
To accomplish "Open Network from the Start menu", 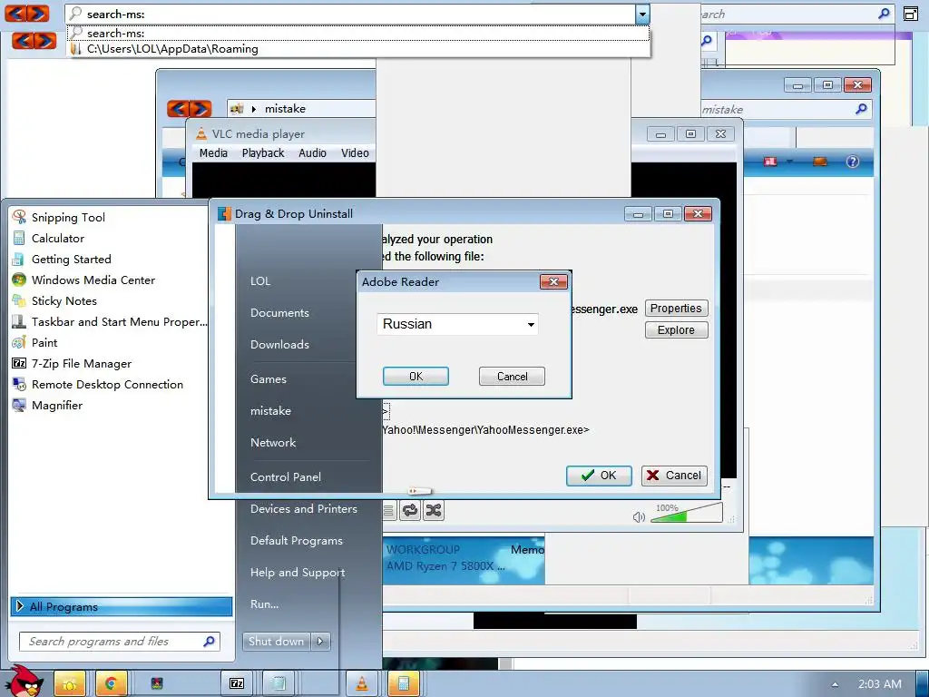I will click(x=273, y=443).
